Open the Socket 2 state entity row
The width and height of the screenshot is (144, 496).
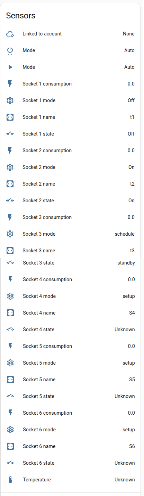tap(72, 201)
